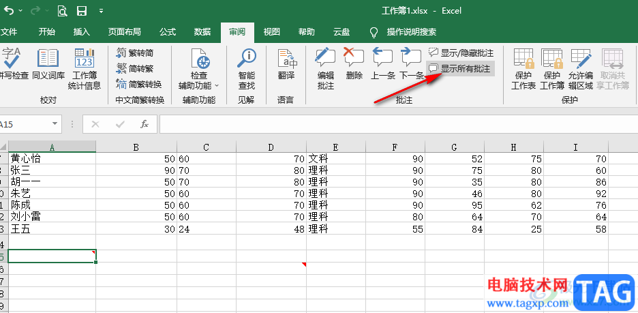Switch to the 数据 tab
This screenshot has height=313, width=638.
pos(202,32)
